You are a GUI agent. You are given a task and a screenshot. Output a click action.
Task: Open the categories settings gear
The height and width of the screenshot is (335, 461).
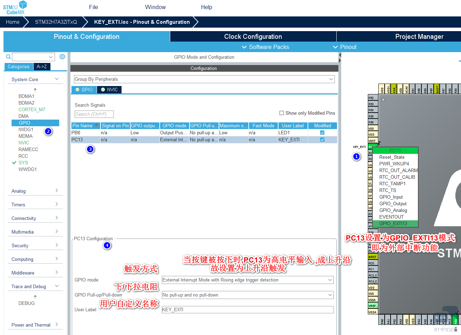[62, 57]
